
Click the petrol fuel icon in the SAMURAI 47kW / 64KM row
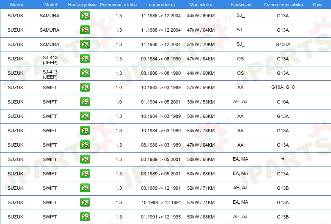coord(85,30)
